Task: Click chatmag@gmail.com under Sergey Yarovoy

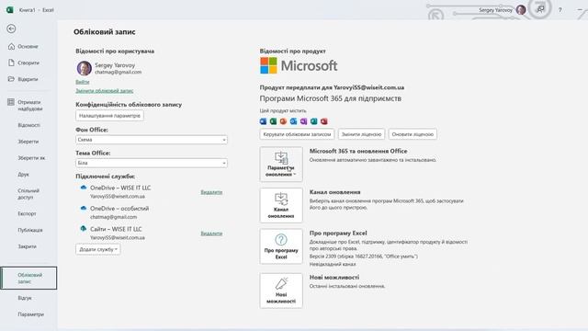Action: click(119, 72)
